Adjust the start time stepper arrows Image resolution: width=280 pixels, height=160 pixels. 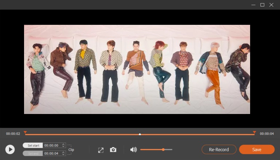coord(63,145)
